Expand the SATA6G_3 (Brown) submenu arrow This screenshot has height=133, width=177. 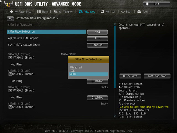tap(10, 91)
